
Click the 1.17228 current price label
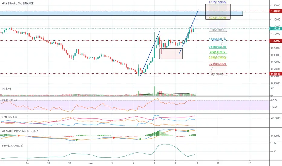click(276, 29)
